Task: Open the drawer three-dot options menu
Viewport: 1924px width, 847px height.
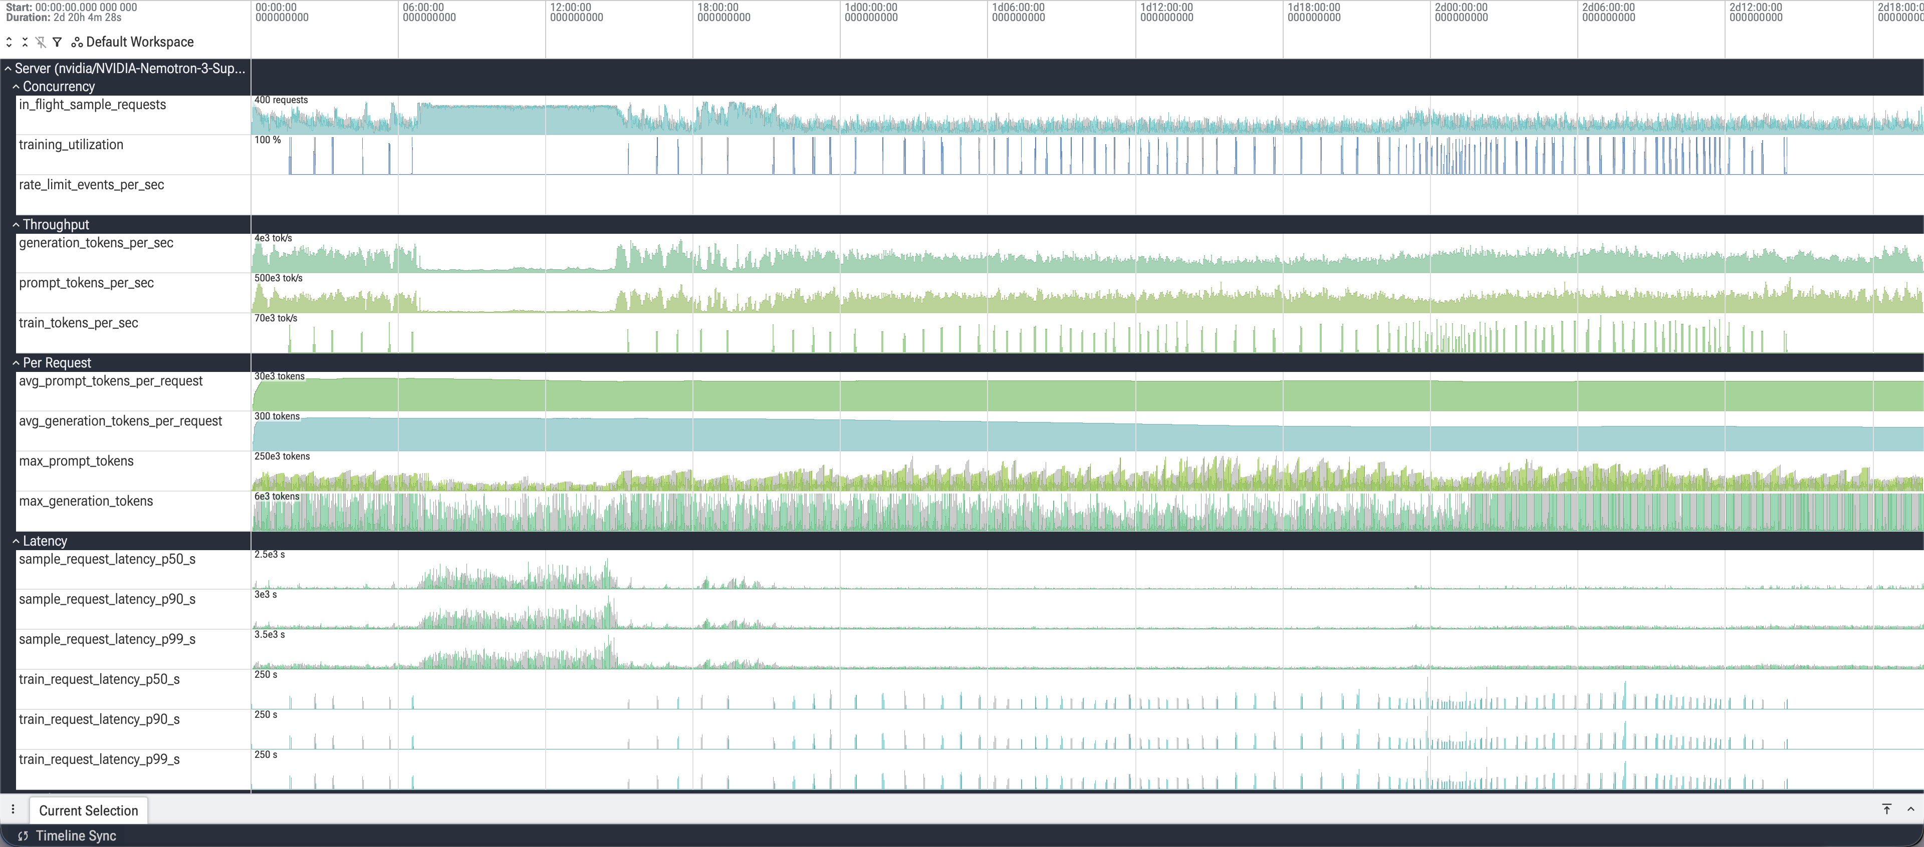Action: pos(13,809)
